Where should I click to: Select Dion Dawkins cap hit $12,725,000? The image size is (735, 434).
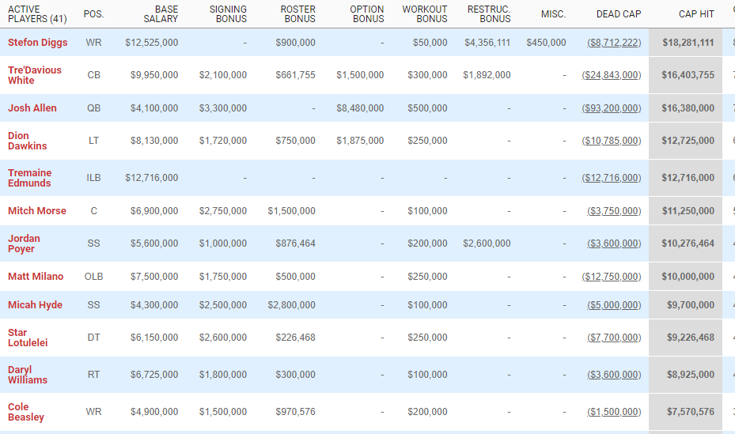(688, 141)
